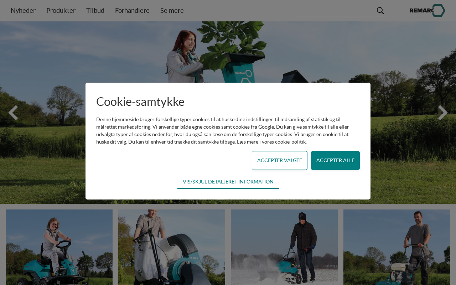This screenshot has height=285, width=456.
Task: Click Accepter alle button
Action: click(x=335, y=160)
